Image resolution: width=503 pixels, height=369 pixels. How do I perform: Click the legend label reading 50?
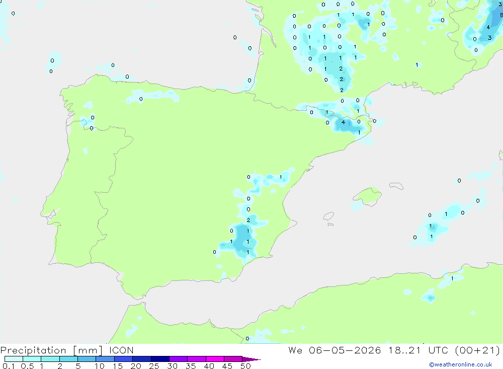[245, 366]
